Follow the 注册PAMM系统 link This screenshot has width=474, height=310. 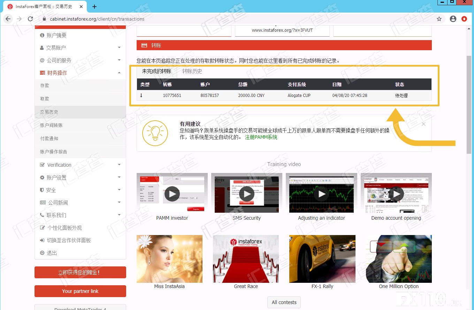click(x=261, y=137)
